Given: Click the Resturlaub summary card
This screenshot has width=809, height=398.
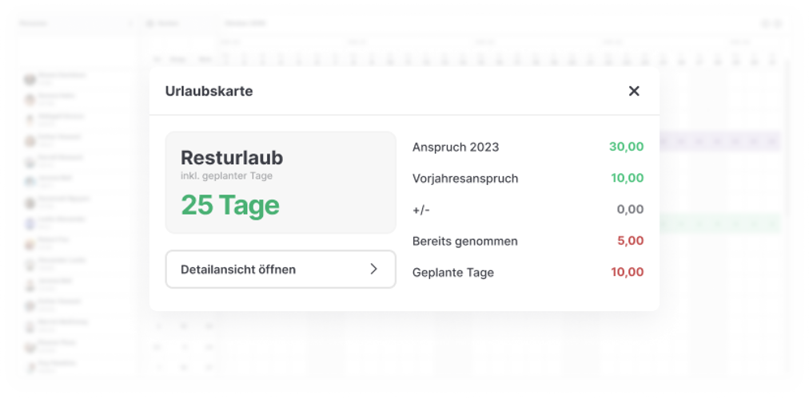Looking at the screenshot, I should coord(280,183).
